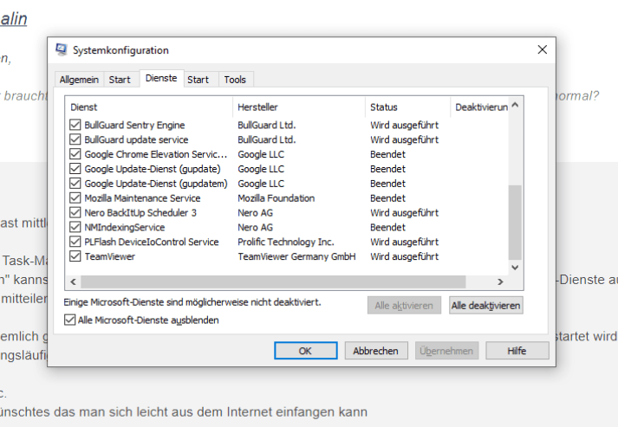Switch to the Allgemein tab

79,80
